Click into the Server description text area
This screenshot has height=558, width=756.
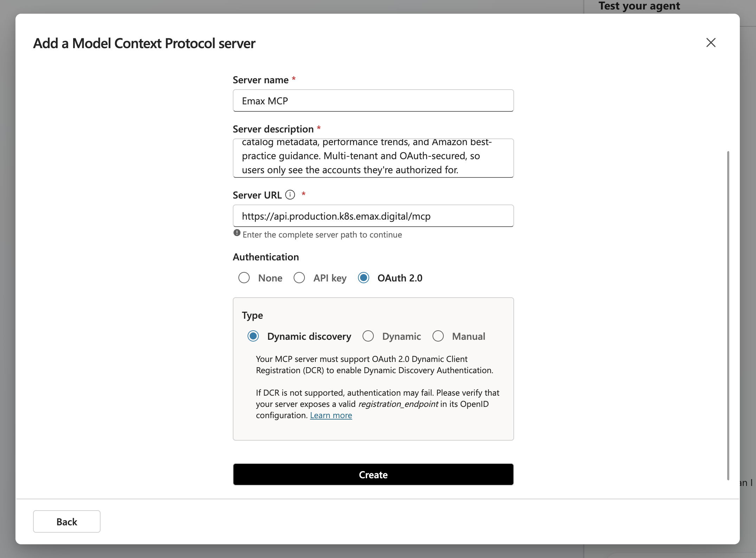click(x=373, y=158)
